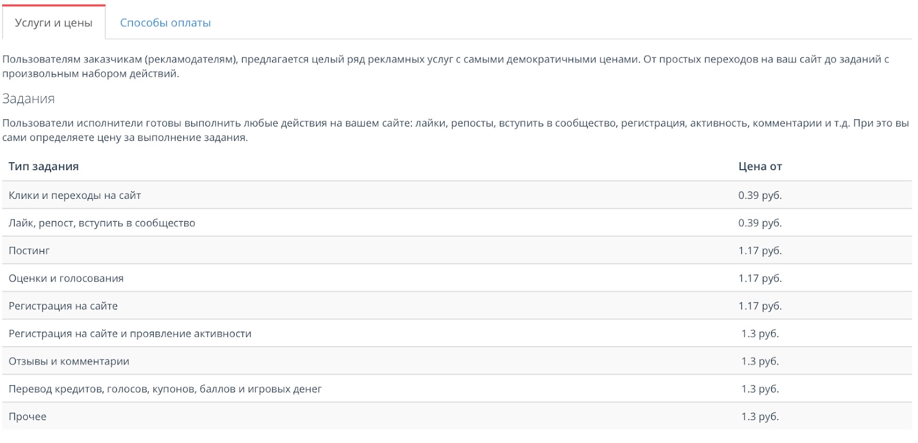Select the Клики и переходы на сайт row
Image resolution: width=918 pixels, height=443 pixels.
(457, 195)
